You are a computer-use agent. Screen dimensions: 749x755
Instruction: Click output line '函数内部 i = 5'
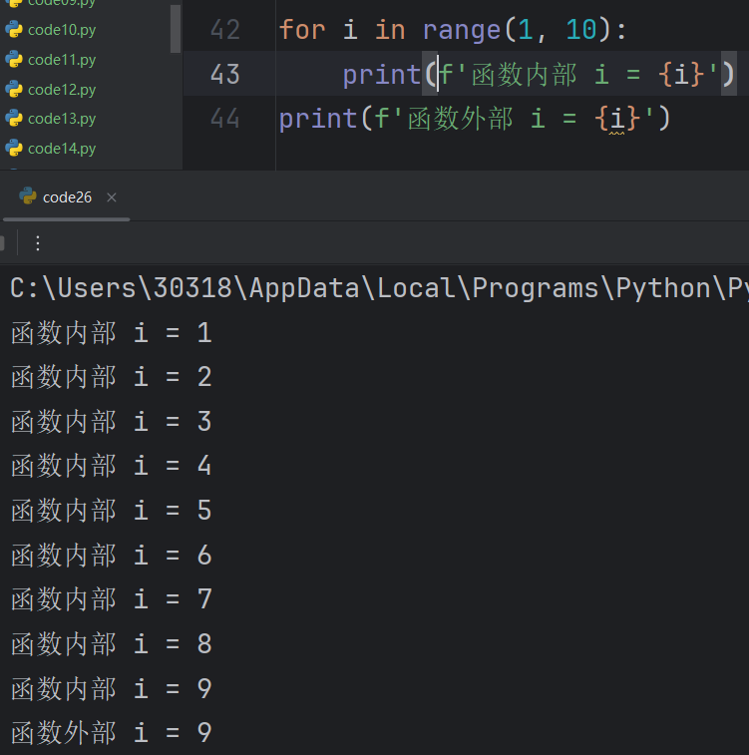click(111, 510)
